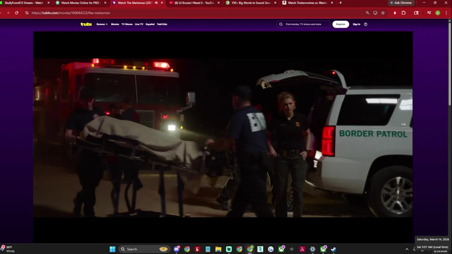Click the browser forward arrow
The image size is (452, 254).
[x=8, y=13]
